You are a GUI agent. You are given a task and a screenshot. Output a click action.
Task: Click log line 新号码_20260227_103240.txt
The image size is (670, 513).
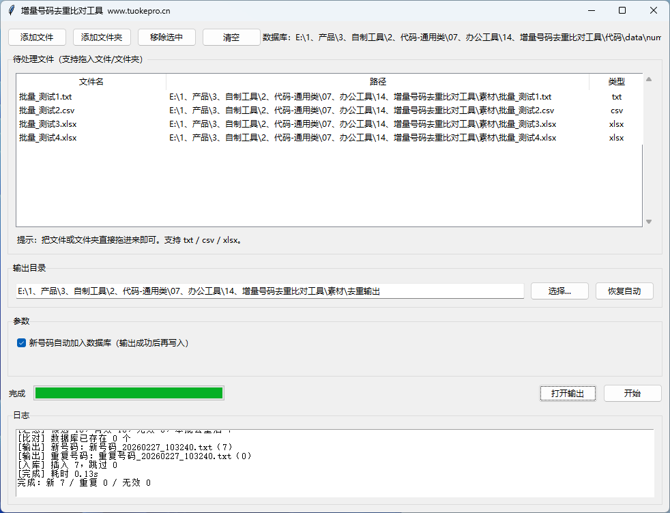tap(125, 448)
